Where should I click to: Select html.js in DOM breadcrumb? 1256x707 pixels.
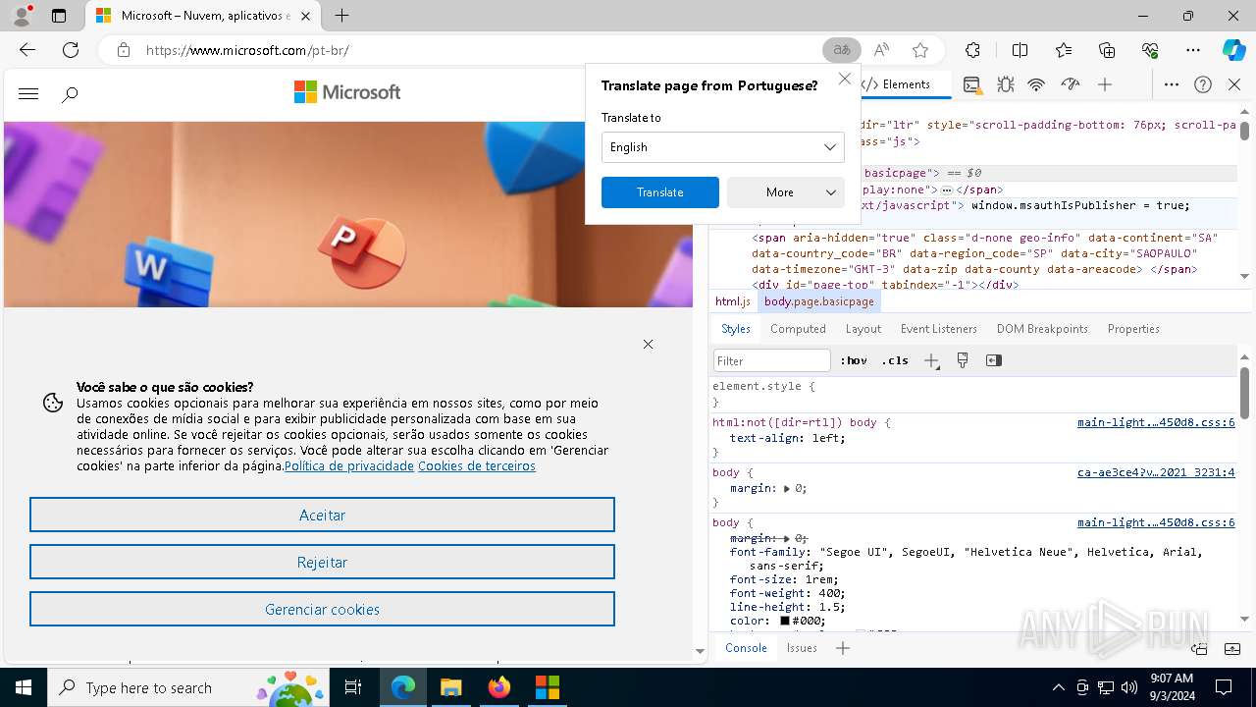pos(733,301)
